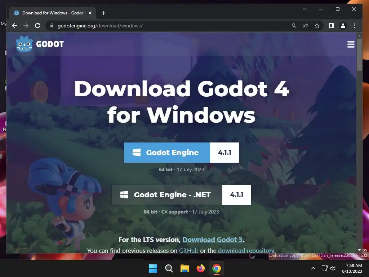Open the hamburger navigation menu
Viewport: 369px width, 277px height.
[x=351, y=44]
